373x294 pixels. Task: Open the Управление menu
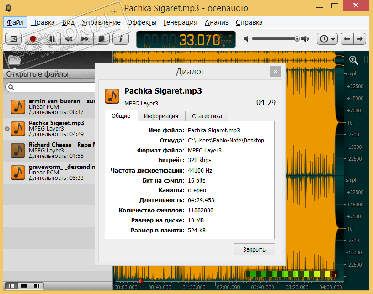pyautogui.click(x=101, y=22)
